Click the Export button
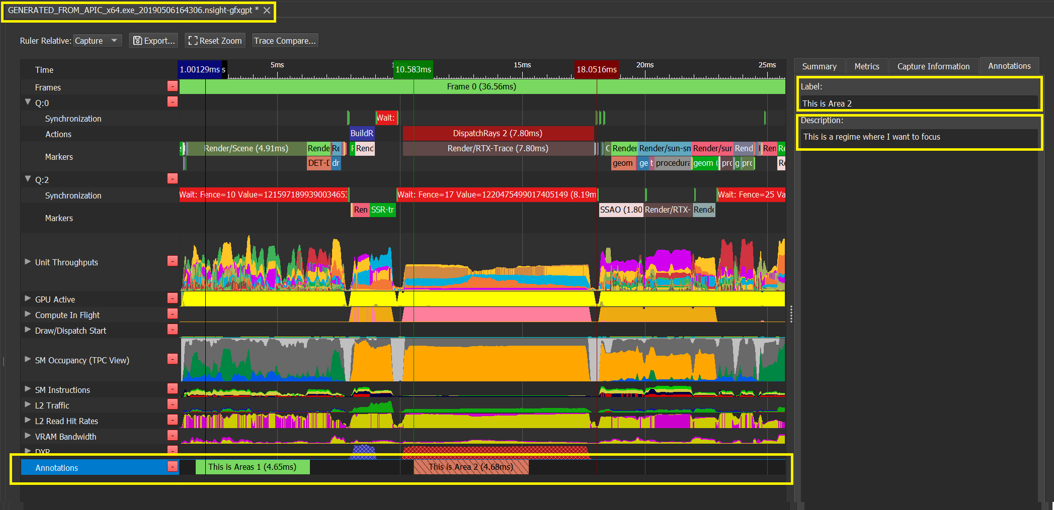Viewport: 1054px width, 510px height. (154, 41)
